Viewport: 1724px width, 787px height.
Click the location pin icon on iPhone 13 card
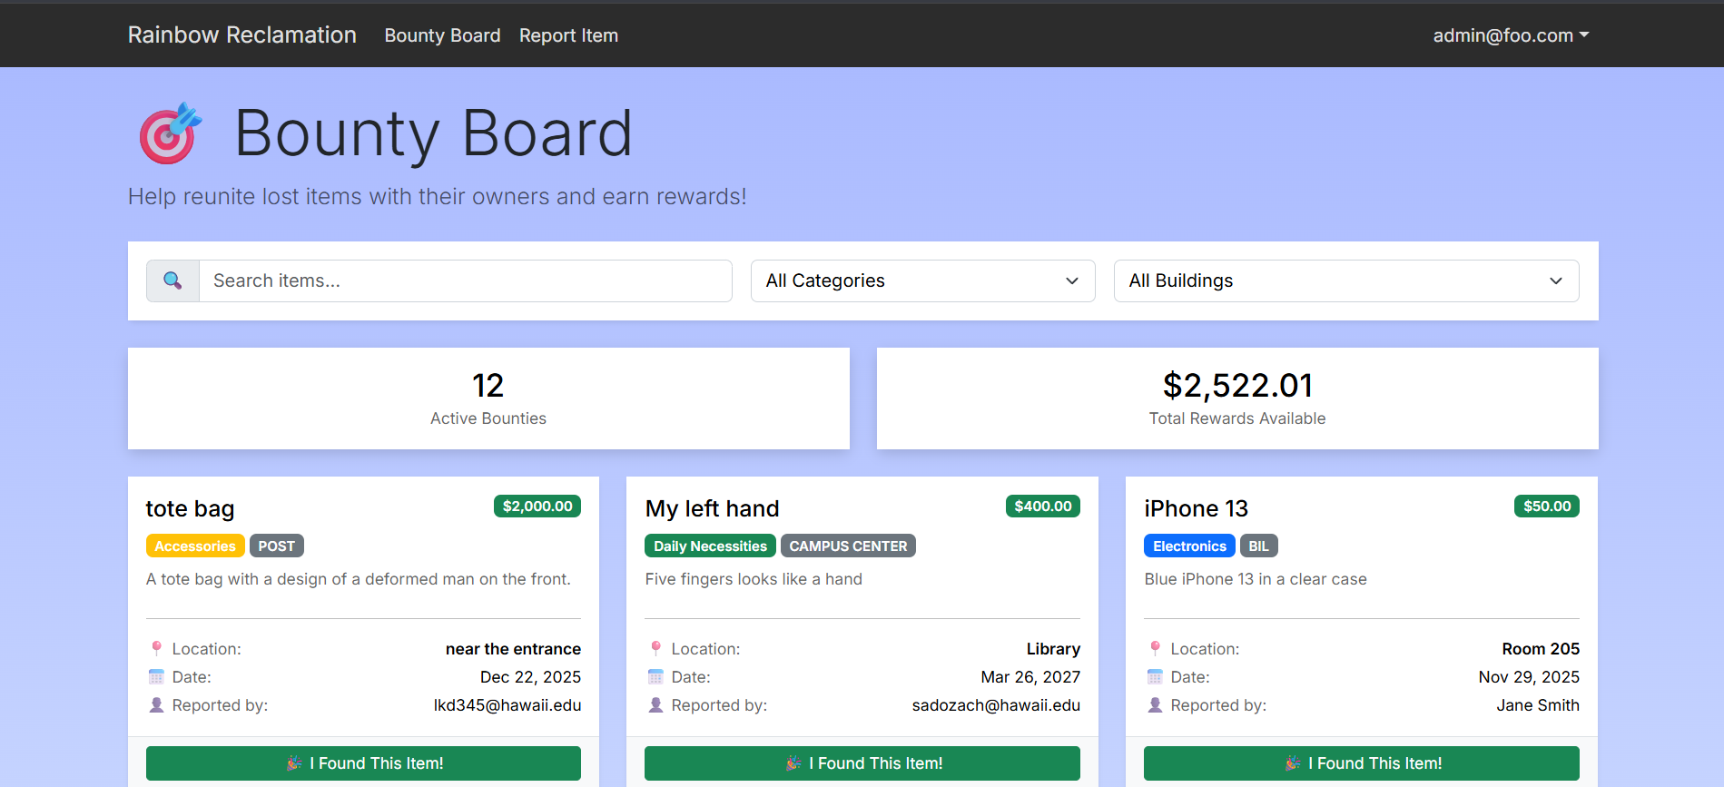pos(1155,648)
